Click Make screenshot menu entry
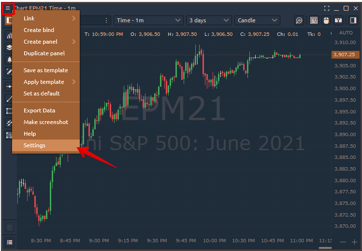 coord(46,122)
